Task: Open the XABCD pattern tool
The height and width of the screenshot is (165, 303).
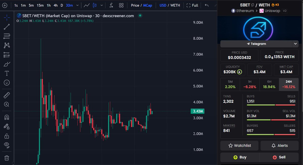Action: click(x=7, y=45)
